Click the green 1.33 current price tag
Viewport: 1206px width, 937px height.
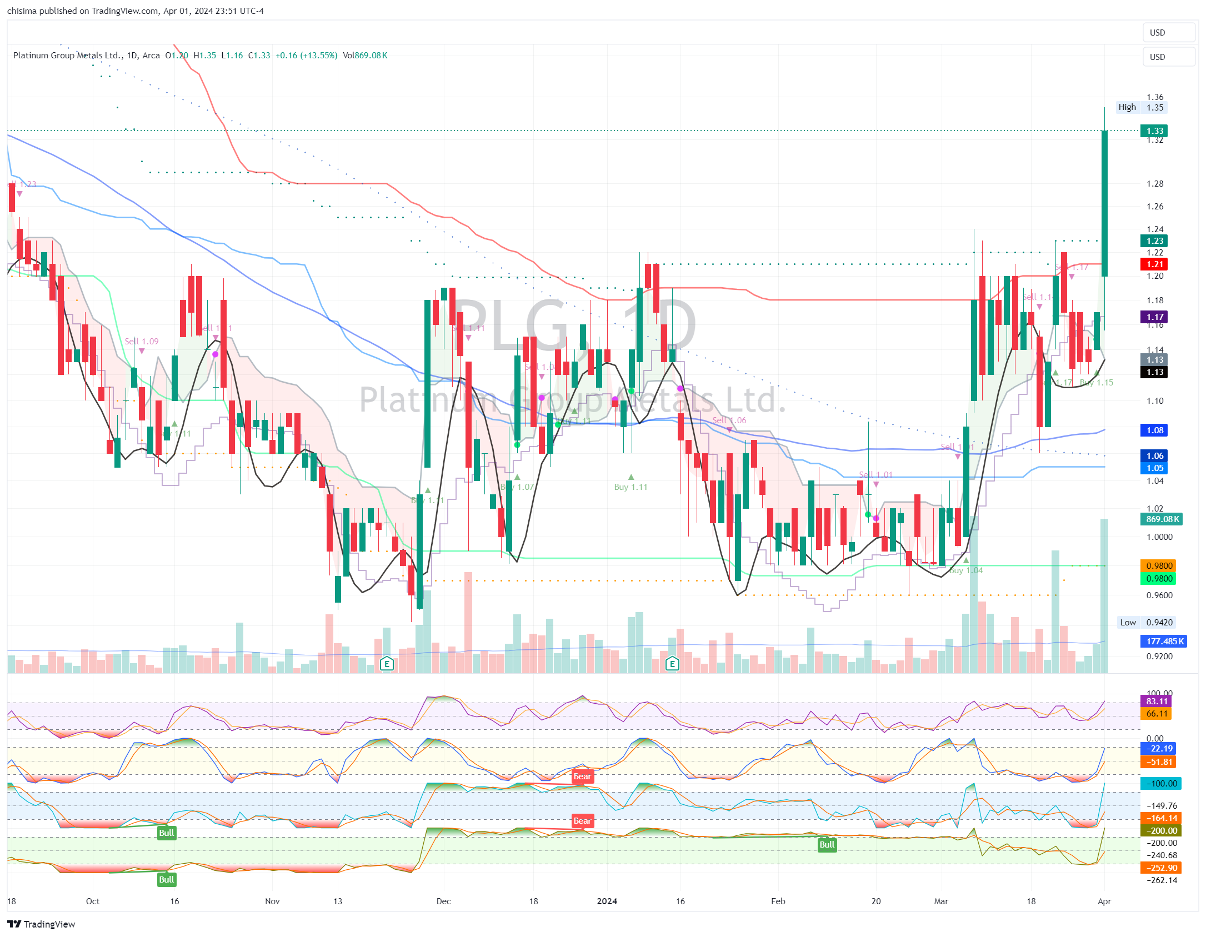1154,131
